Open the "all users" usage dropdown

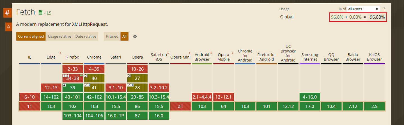pos(363,9)
